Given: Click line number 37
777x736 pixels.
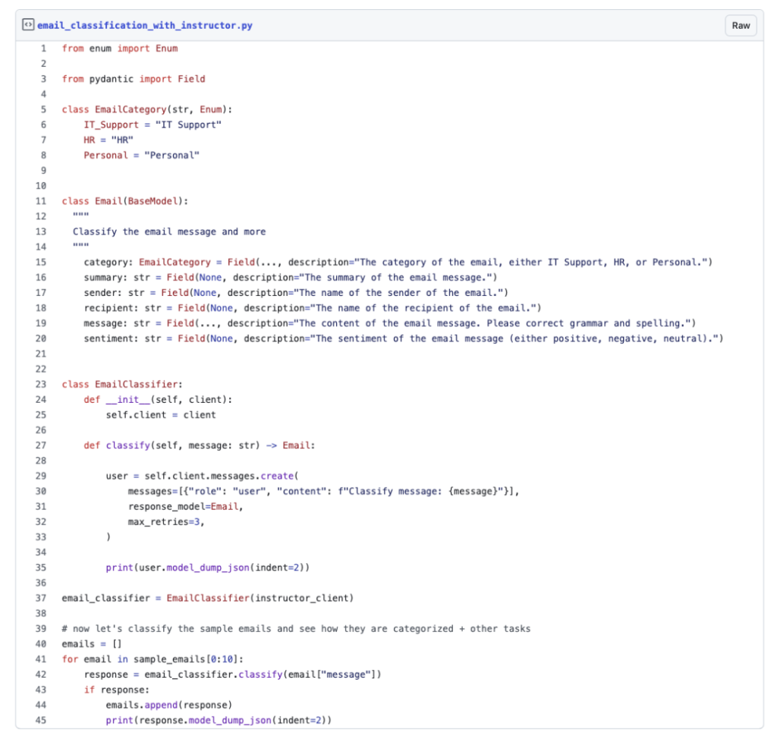Looking at the screenshot, I should [x=41, y=598].
